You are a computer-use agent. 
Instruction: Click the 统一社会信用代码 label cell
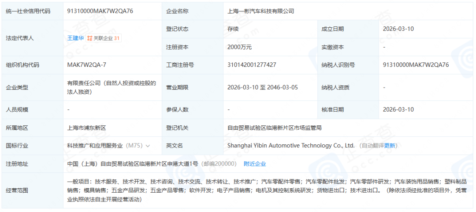(33, 11)
